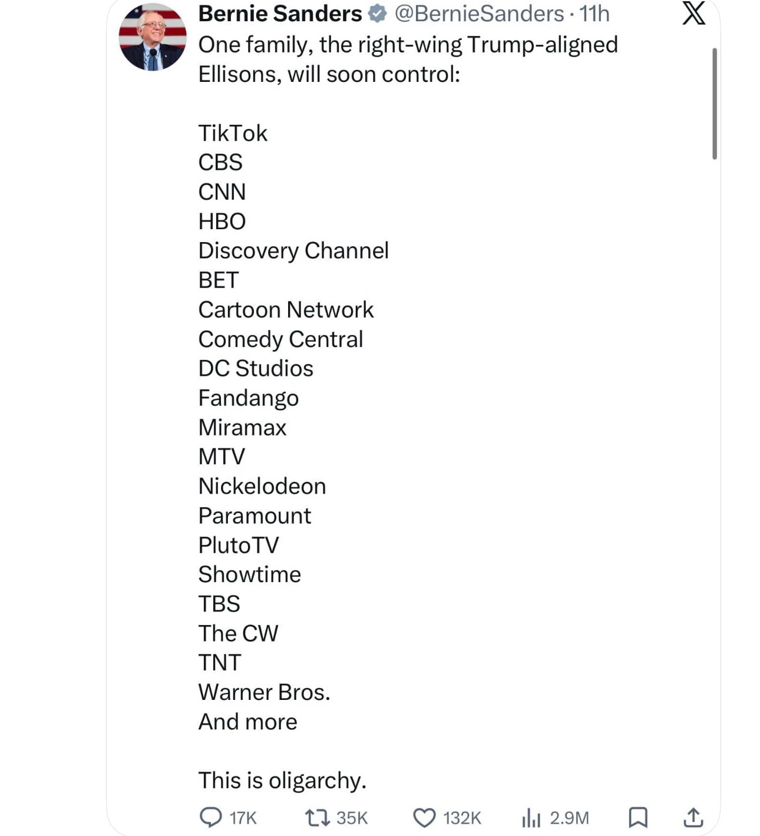The image size is (760, 836).
Task: Click the 17K replies count
Action: 243,818
